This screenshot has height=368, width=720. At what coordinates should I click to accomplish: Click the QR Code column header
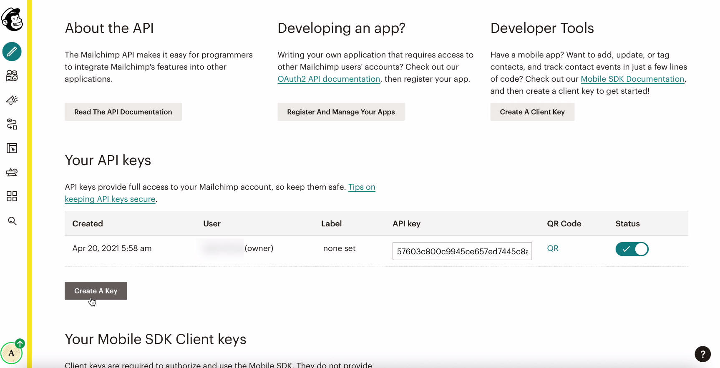564,224
